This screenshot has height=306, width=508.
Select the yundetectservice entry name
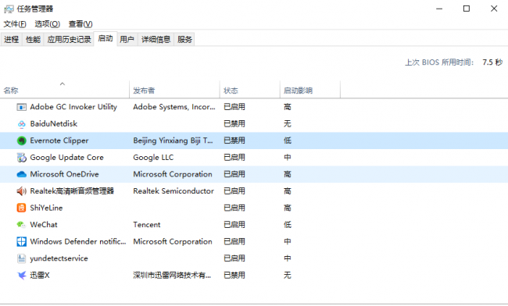59,258
